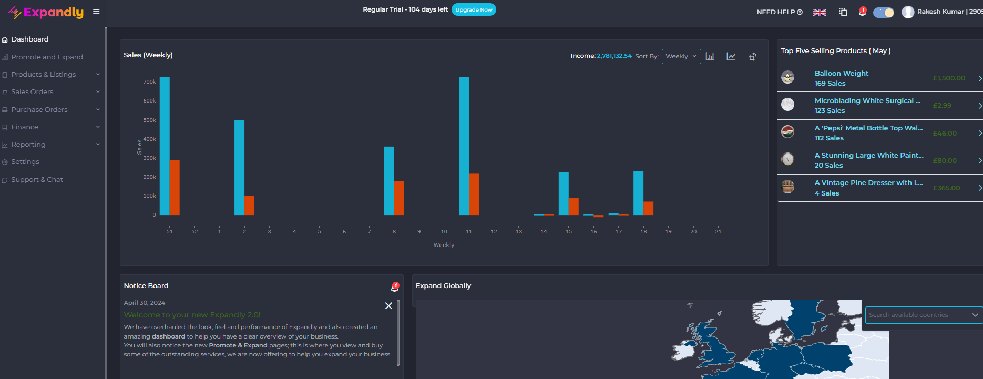The image size is (983, 379).
Task: Click the Rakesh Kumar profile avatar
Action: (908, 12)
